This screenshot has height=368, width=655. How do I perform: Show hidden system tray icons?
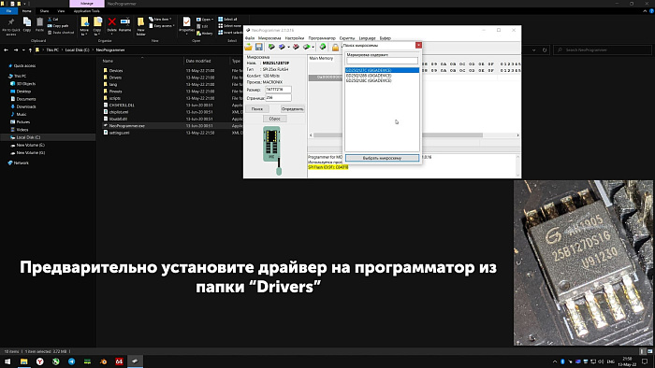tap(555, 361)
